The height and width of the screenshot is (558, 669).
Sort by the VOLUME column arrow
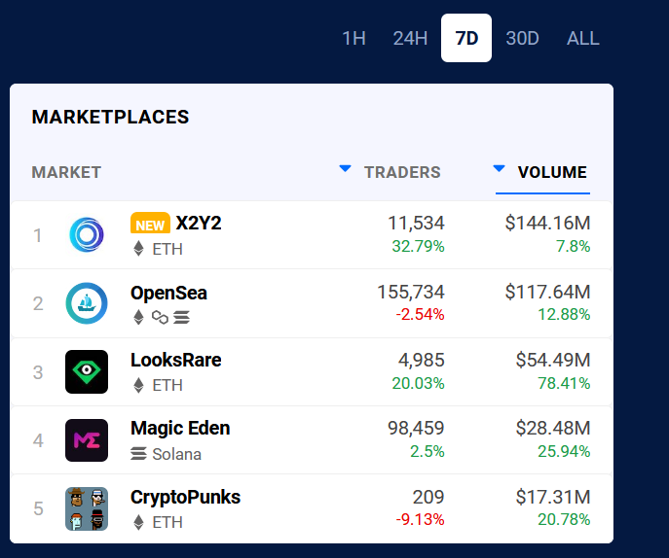(x=500, y=169)
